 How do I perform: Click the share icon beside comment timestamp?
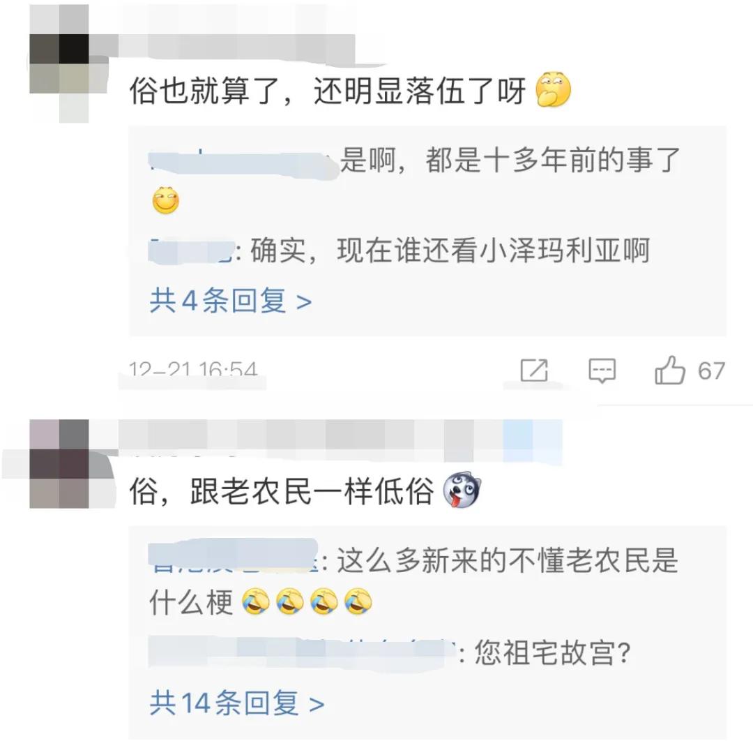[534, 370]
